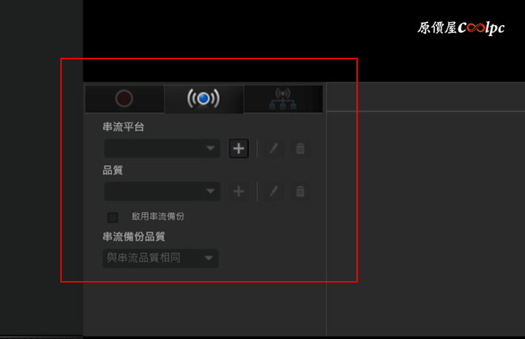Click the empty gray panel beside stream settings
525x339 pixels.
click(x=425, y=223)
